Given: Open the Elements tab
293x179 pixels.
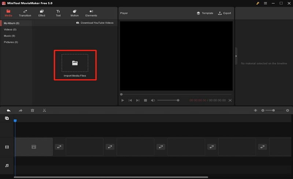Looking at the screenshot, I should [91, 13].
